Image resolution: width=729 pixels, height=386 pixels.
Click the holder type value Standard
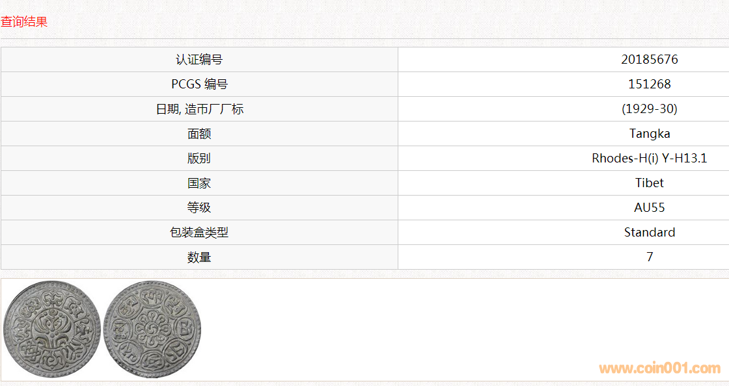tap(649, 233)
